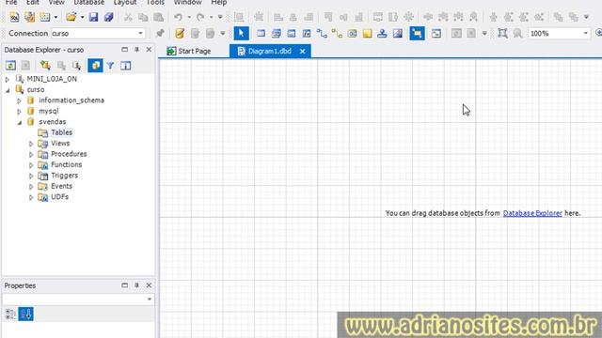This screenshot has width=602, height=338.
Task: Click New Connection icon in Database Explorer
Action: (x=45, y=66)
